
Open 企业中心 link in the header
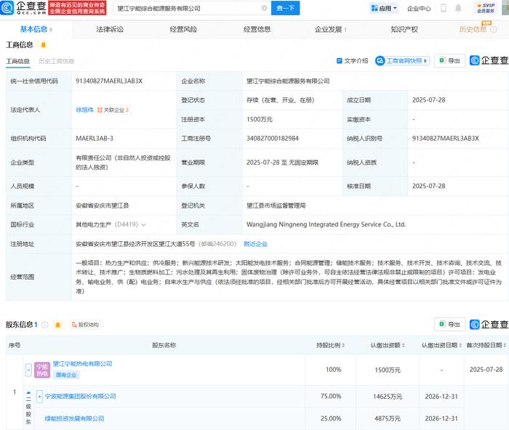point(419,9)
